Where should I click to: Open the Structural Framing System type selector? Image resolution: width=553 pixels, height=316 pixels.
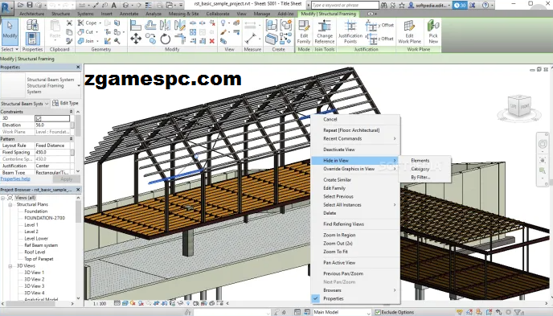click(x=41, y=86)
